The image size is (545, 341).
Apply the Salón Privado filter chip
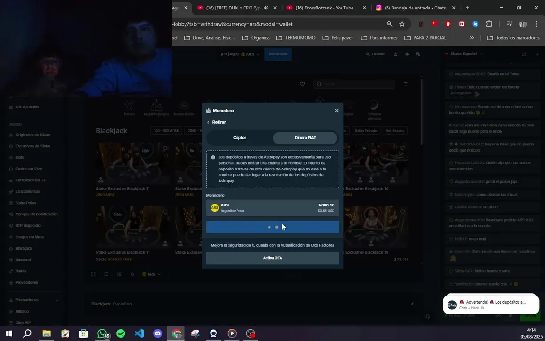pos(366,131)
